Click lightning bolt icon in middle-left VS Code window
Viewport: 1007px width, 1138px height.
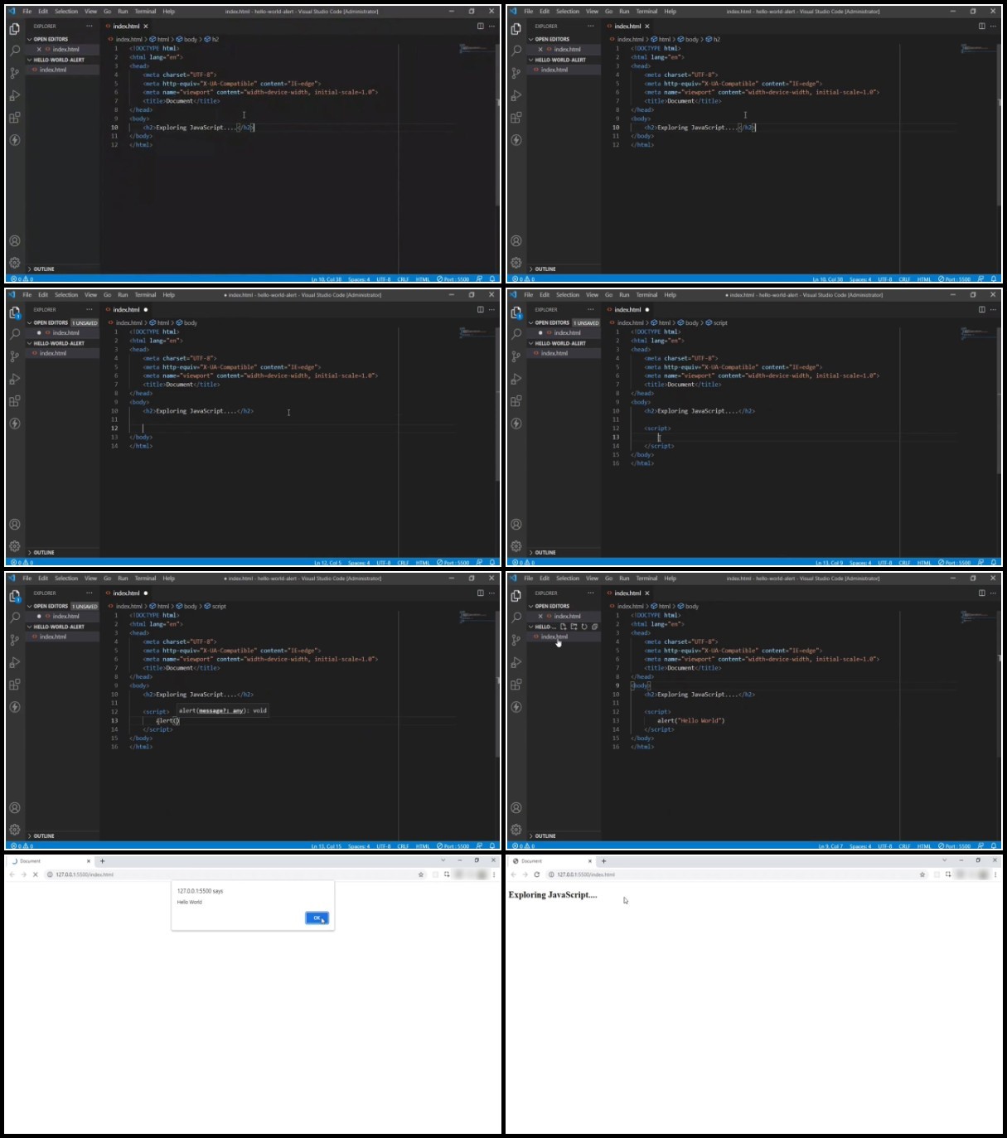[14, 424]
